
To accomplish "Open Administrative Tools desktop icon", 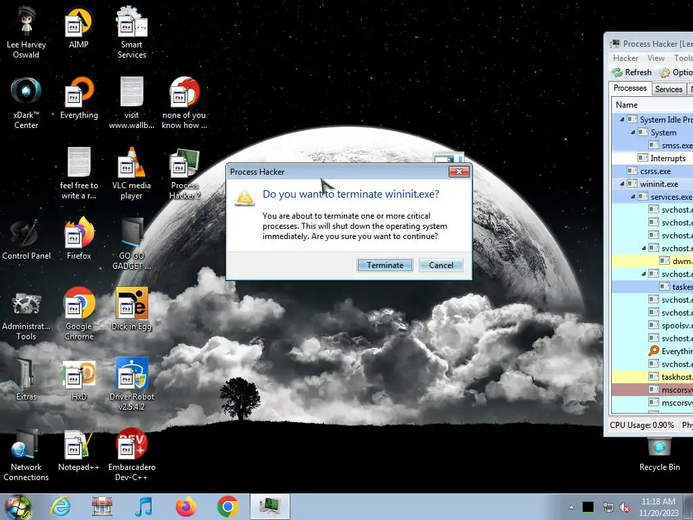I will point(26,314).
